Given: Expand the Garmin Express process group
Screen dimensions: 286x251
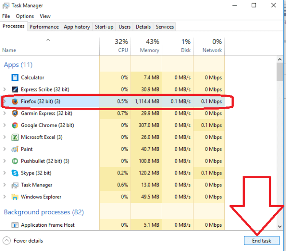Looking at the screenshot, I should (x=4, y=114).
